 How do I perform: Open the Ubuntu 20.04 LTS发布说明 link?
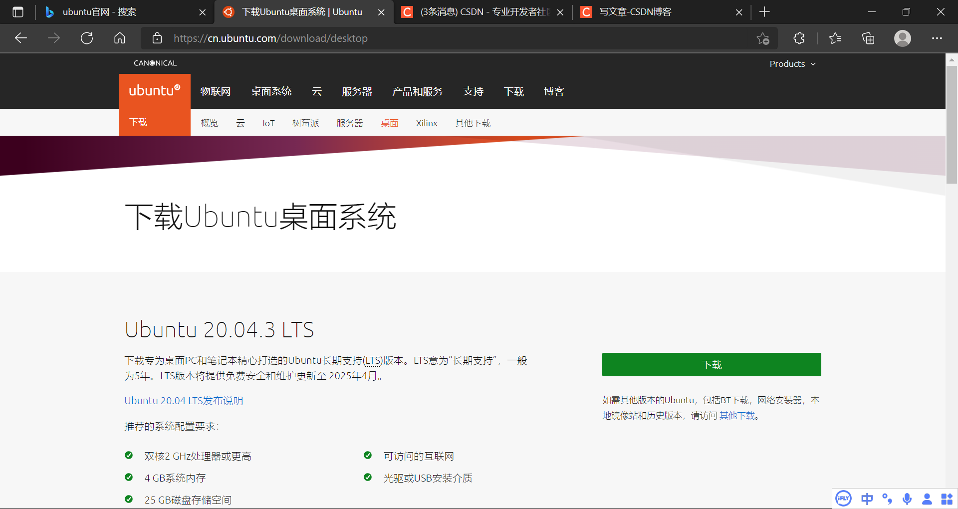coord(184,401)
